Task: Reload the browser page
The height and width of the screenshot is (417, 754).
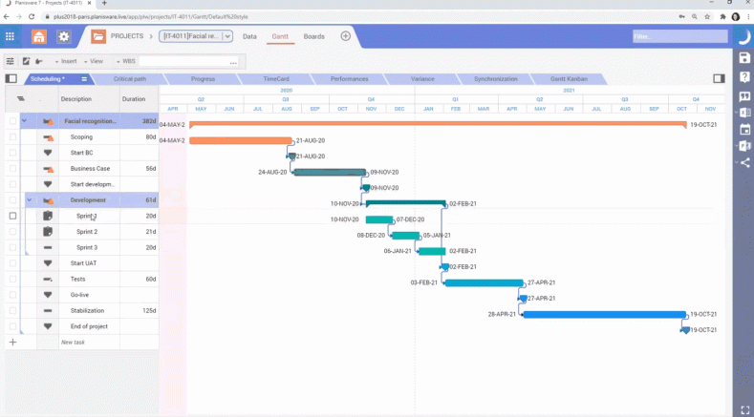Action: point(32,16)
